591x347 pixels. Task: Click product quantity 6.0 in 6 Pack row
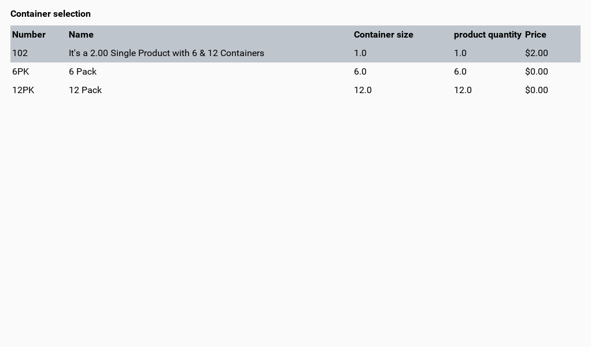coord(460,72)
